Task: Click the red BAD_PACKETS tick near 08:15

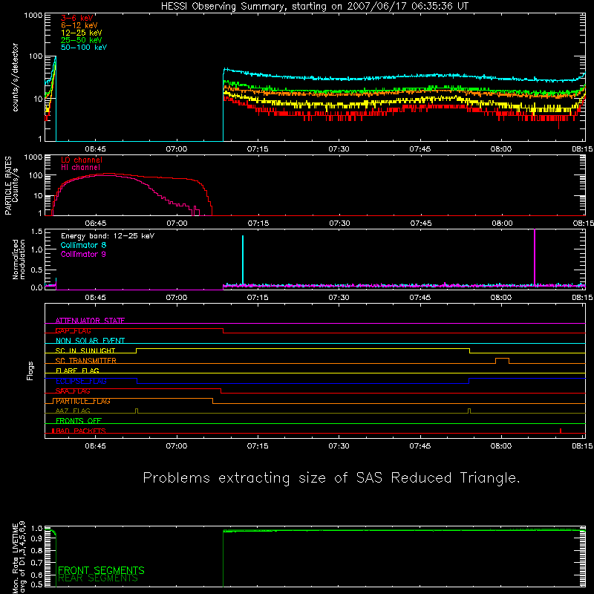Action: 561,431
